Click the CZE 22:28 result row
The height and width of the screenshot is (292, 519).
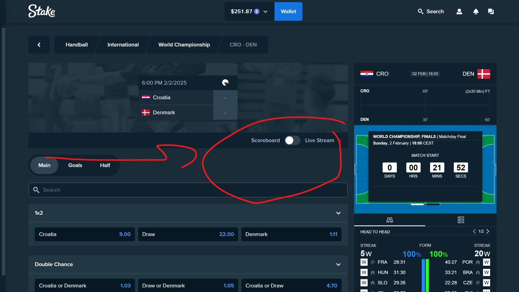(467, 283)
